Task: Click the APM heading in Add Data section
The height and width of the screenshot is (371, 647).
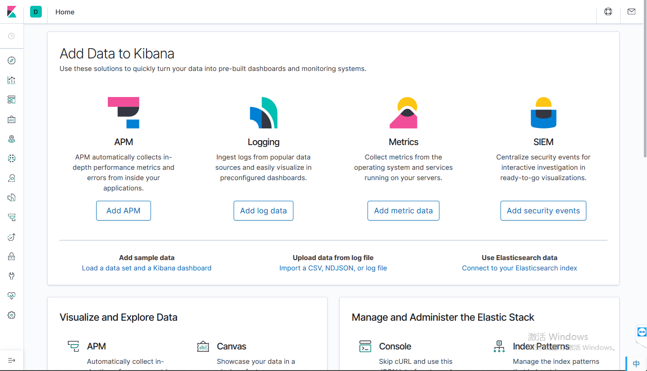Action: tap(124, 142)
